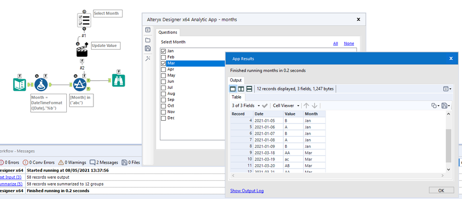Screen dimensions: 462x199
Task: Check the Apr checkbox
Action: click(164, 70)
